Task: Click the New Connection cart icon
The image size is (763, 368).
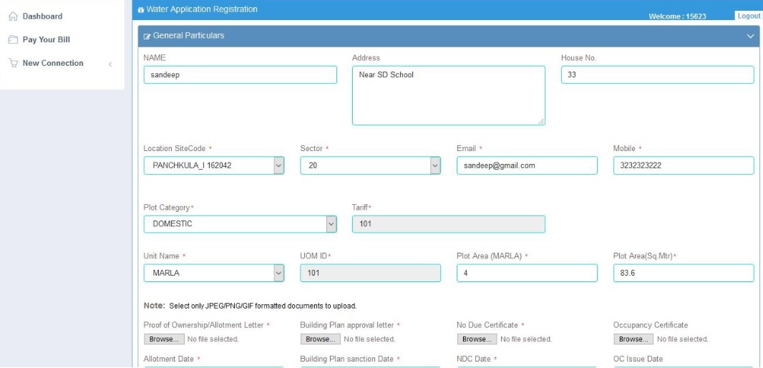Action: (x=13, y=63)
